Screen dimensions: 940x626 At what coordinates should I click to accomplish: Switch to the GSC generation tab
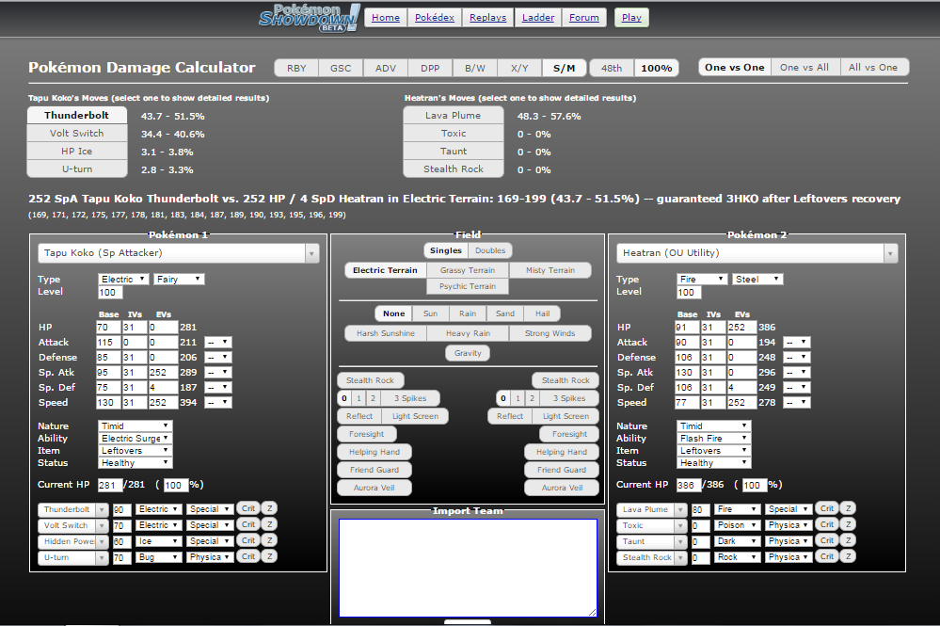(x=340, y=67)
